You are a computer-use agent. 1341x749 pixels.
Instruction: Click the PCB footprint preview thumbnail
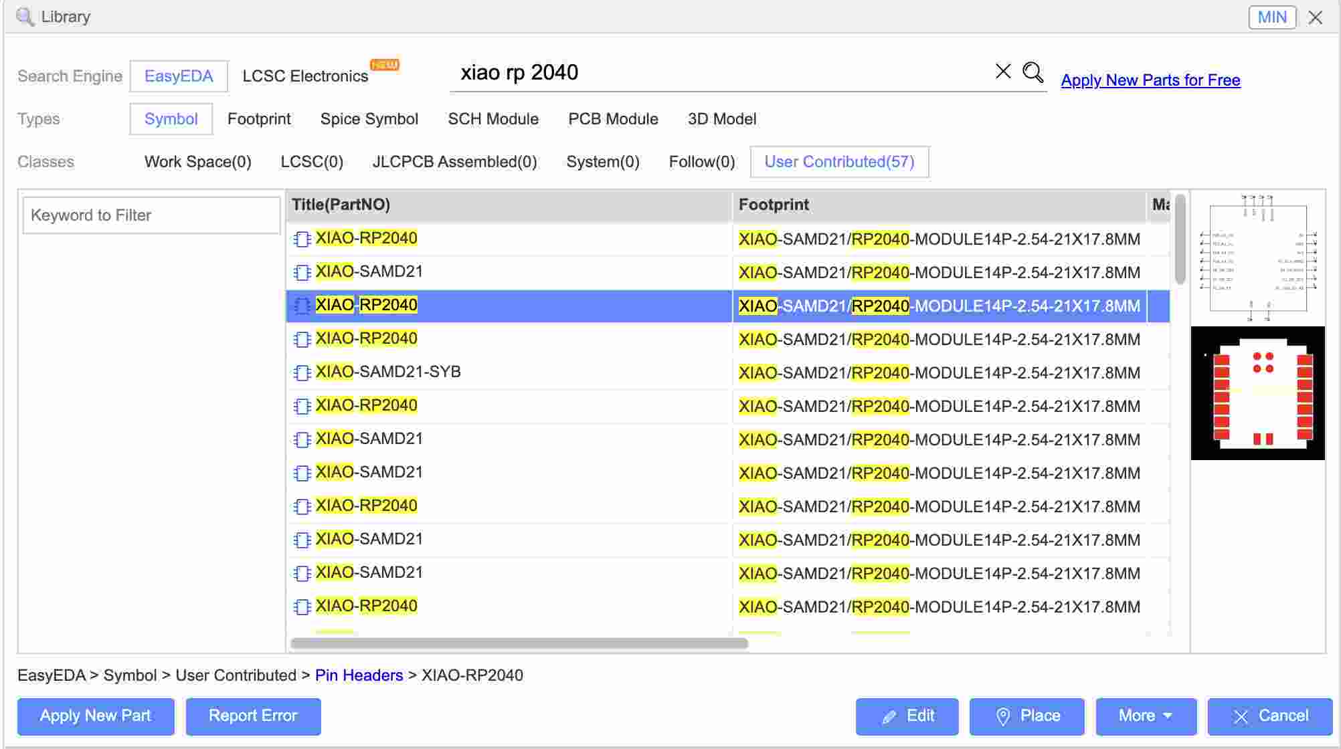tap(1258, 393)
